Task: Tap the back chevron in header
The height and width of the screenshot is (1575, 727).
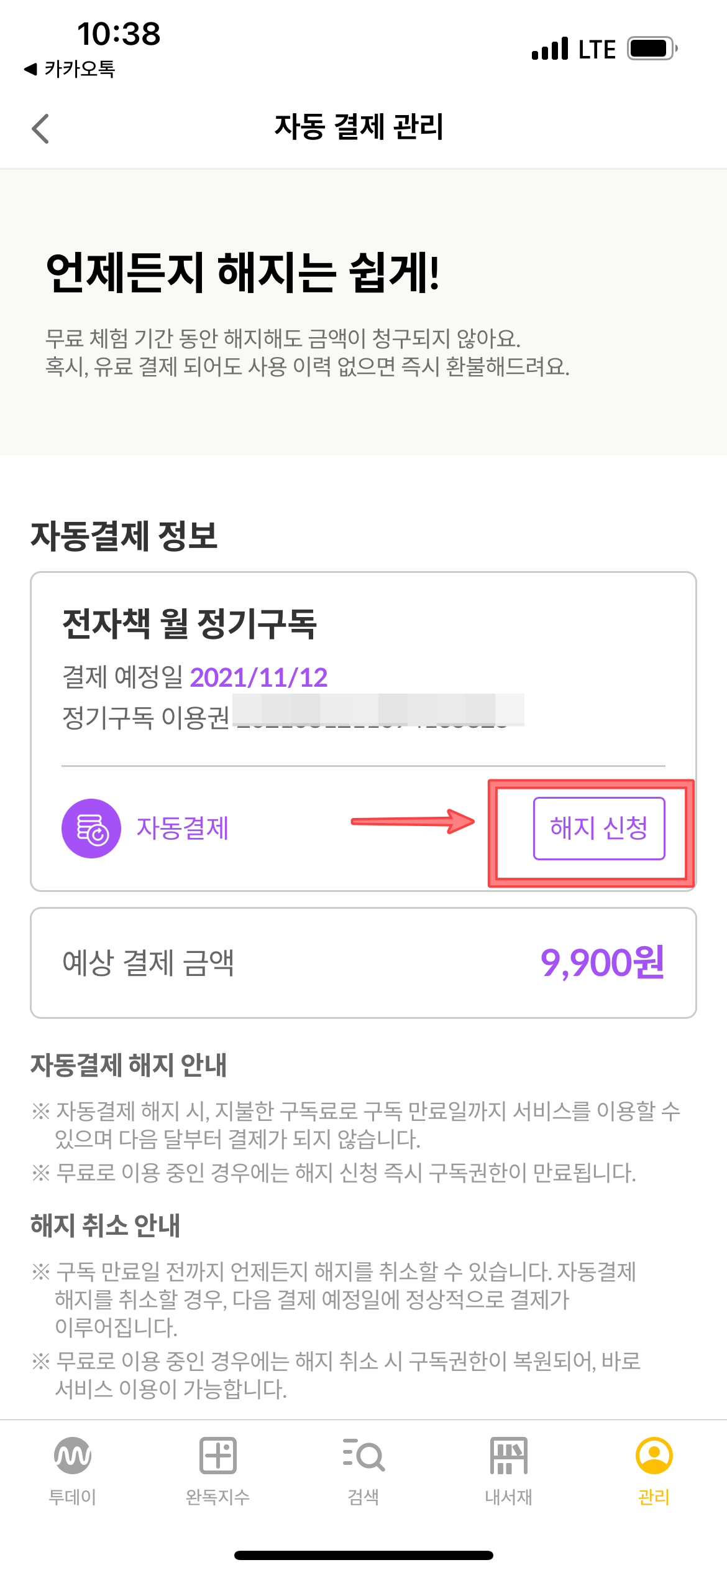Action: (x=40, y=129)
